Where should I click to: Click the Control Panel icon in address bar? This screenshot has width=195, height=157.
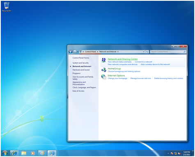point(80,52)
